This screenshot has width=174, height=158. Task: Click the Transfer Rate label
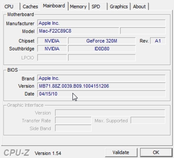(36, 121)
